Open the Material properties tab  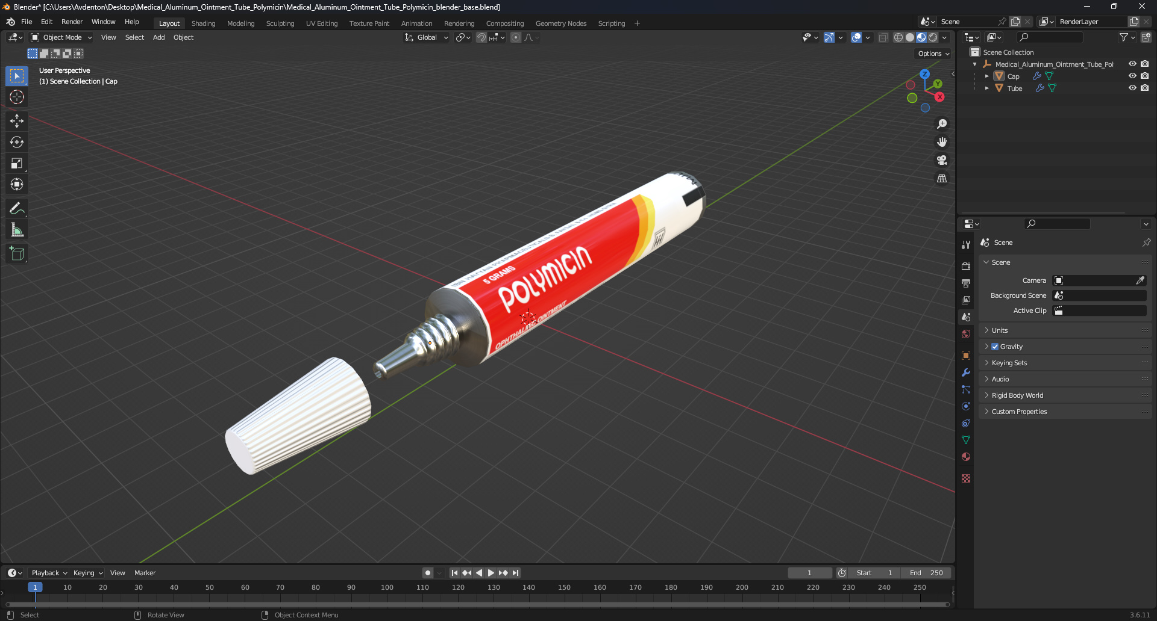pyautogui.click(x=966, y=457)
